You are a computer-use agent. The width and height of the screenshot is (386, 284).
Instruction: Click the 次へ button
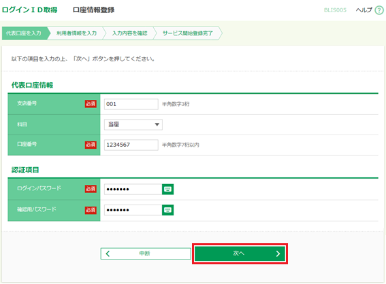pos(240,253)
